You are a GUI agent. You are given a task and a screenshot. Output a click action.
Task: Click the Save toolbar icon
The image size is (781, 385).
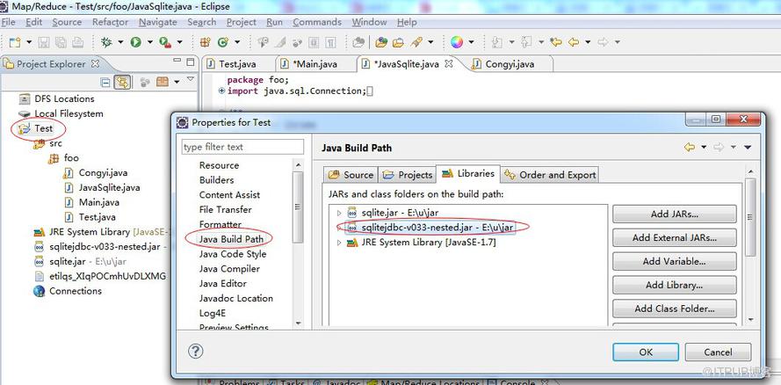point(44,42)
